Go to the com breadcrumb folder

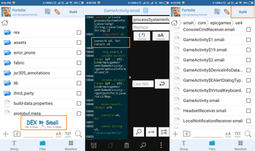(202, 23)
